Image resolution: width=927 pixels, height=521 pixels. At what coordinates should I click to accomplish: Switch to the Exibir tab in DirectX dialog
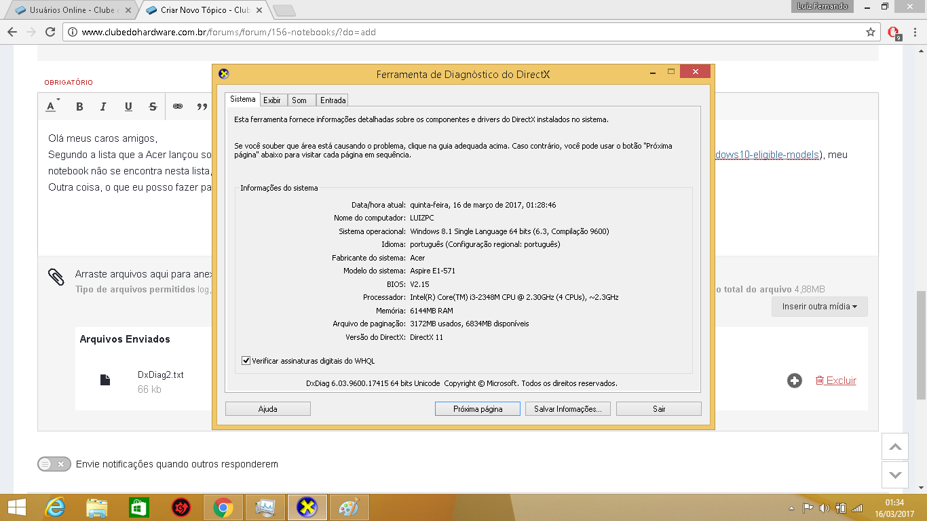pos(272,100)
